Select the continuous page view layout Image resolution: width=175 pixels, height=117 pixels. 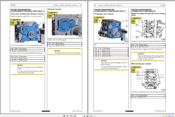point(167,116)
